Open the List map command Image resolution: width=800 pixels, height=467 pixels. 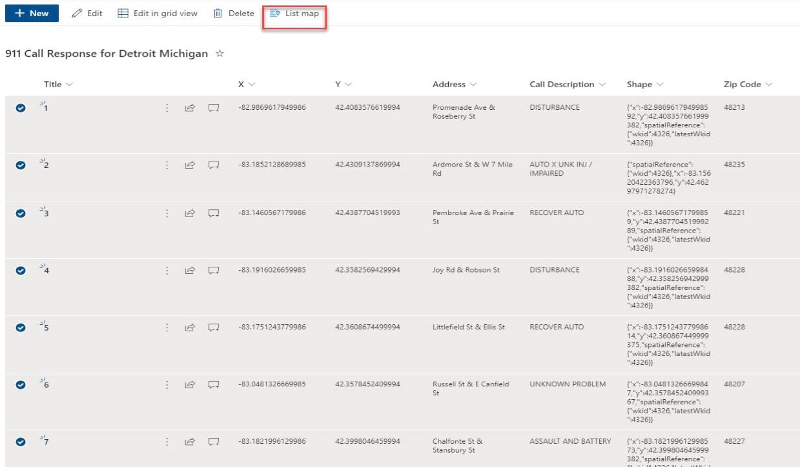[294, 13]
